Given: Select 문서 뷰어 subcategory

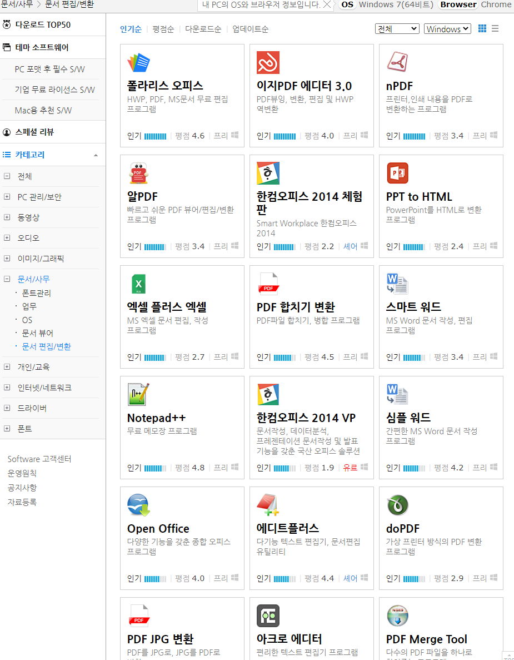Looking at the screenshot, I should 37,333.
